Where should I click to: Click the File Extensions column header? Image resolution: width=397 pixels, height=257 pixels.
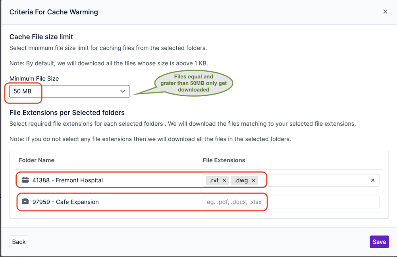[x=224, y=160]
